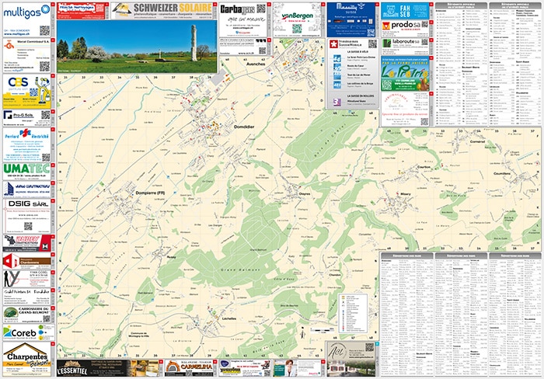Click the QR code in the DSIG SÀRL ad

click(x=28, y=226)
